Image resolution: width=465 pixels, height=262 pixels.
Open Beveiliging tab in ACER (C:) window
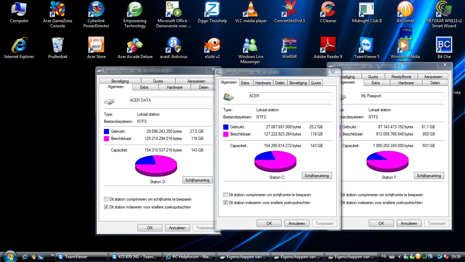point(298,83)
